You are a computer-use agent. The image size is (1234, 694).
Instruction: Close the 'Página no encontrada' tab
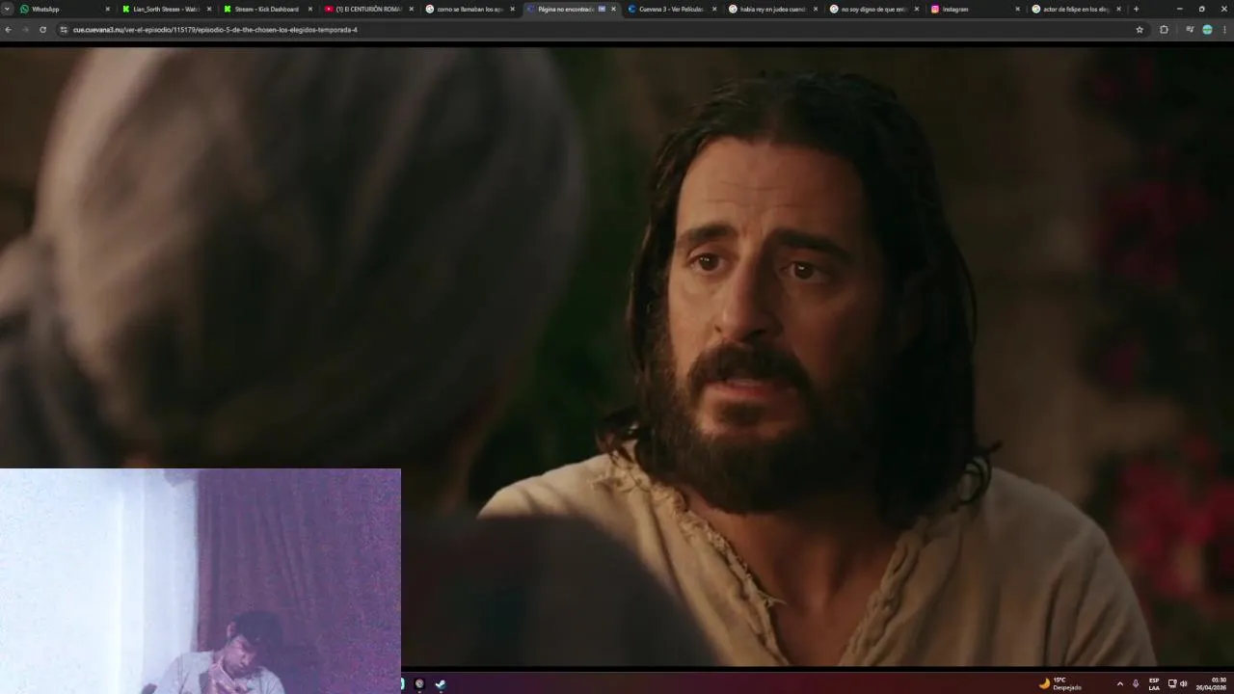click(x=613, y=9)
